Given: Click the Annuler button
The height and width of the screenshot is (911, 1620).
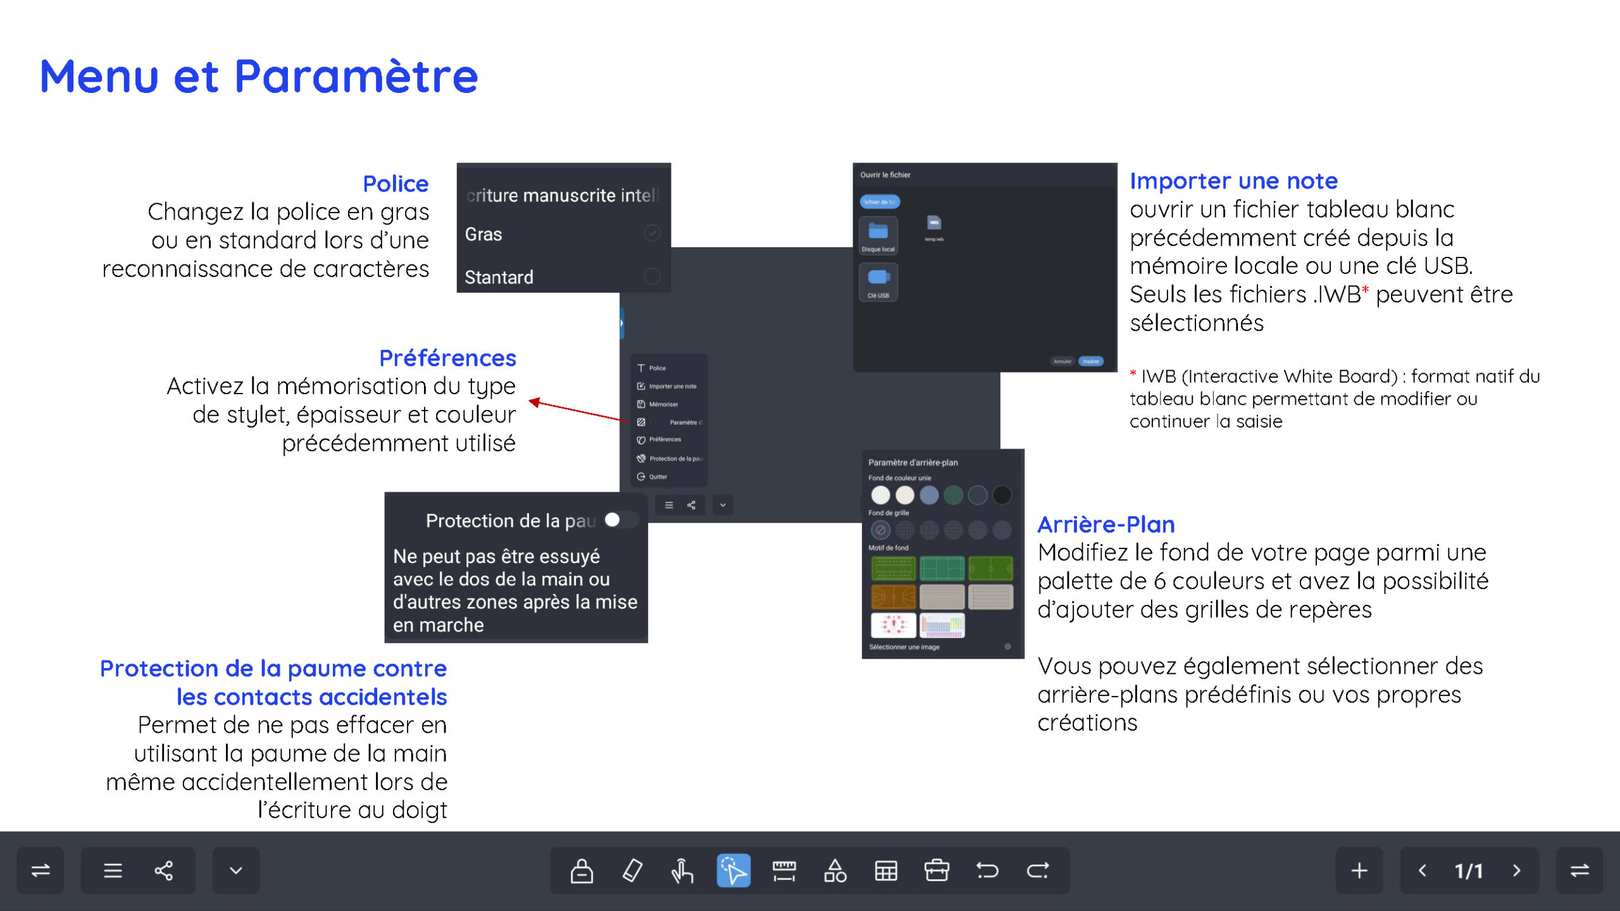Looking at the screenshot, I should pos(1062,361).
